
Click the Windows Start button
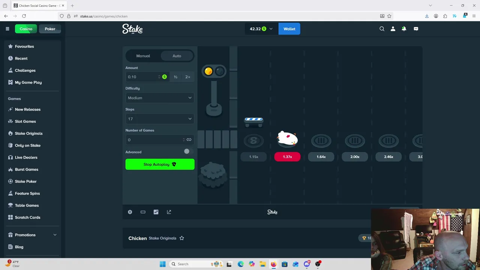162,264
